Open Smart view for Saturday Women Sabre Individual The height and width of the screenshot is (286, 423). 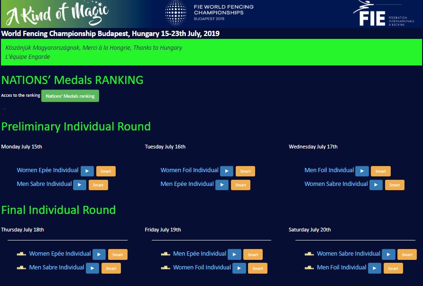coord(407,254)
